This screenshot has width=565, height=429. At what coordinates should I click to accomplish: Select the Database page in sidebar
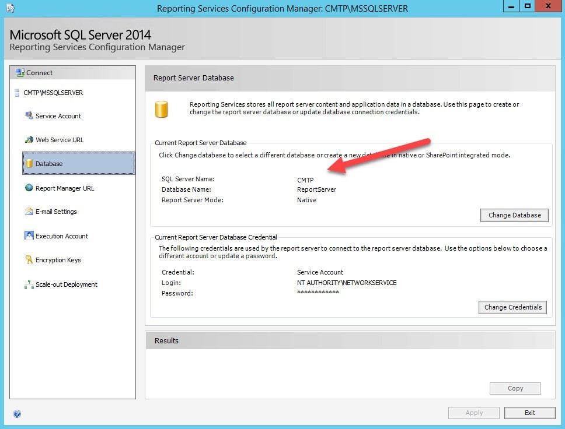[79, 163]
